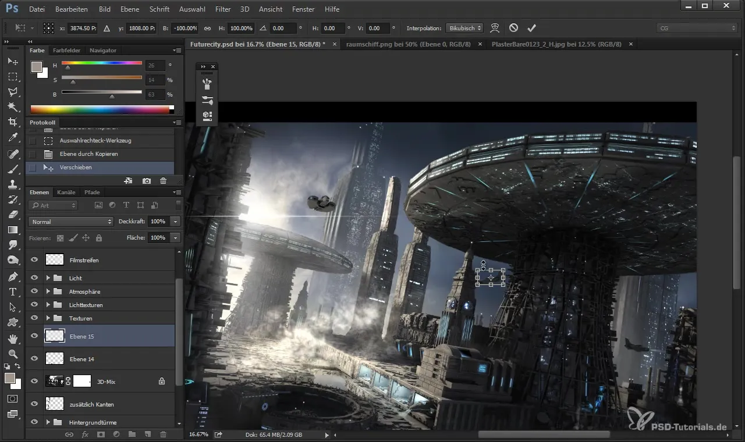Open the Filter menu

coord(223,9)
